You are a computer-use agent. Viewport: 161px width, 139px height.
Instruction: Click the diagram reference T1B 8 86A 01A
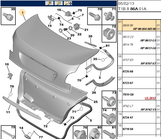pyautogui.click(x=132, y=9)
